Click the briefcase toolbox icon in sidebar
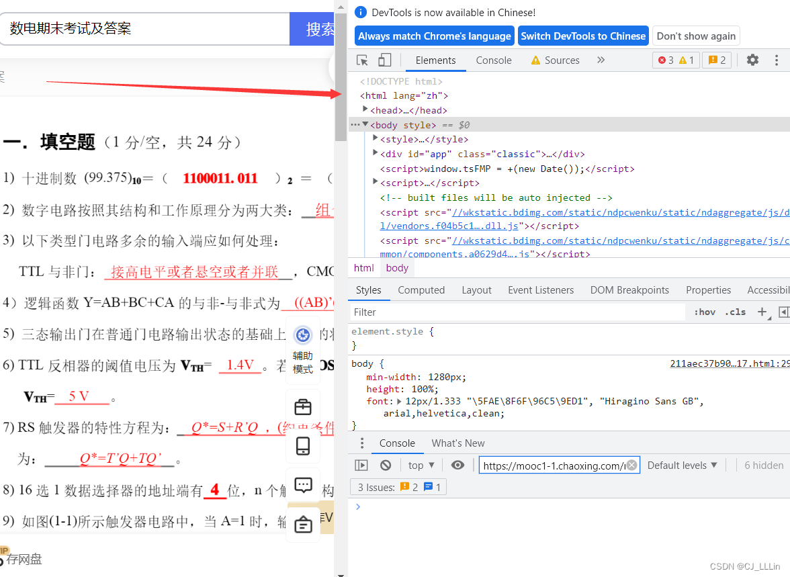The image size is (790, 577). 303,407
